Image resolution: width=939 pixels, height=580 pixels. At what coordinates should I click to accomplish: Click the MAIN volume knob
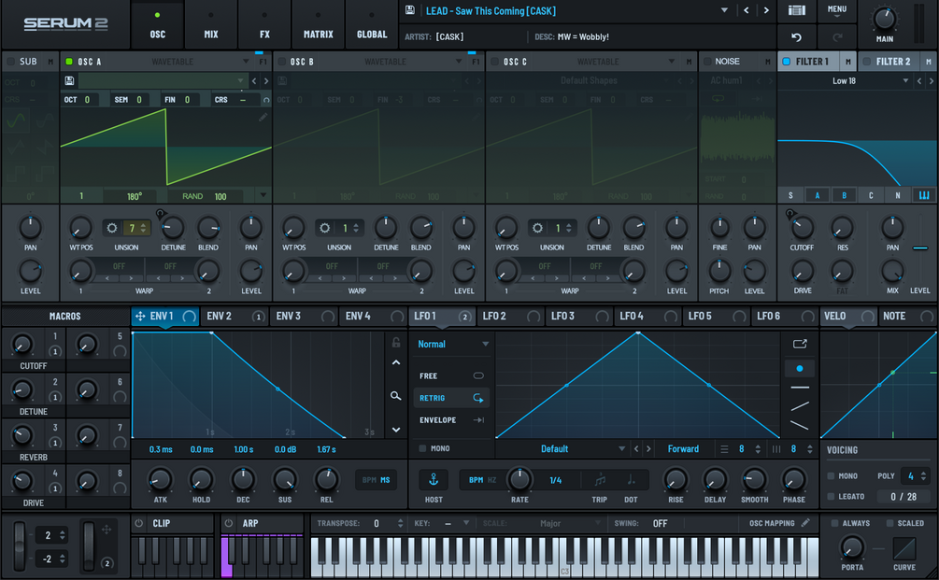click(885, 20)
